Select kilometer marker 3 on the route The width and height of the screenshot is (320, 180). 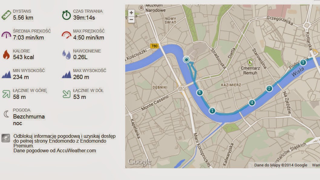point(303,62)
